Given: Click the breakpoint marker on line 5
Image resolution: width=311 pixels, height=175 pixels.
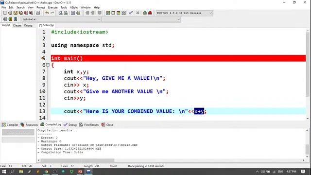Looking at the screenshot, I should point(43,58).
